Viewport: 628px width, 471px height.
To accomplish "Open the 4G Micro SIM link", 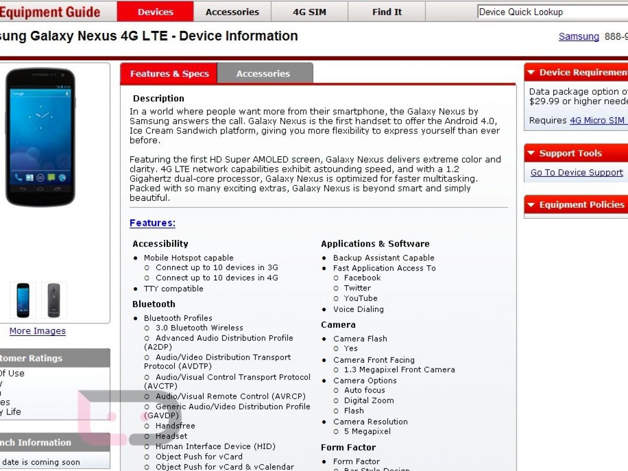I will 597,120.
